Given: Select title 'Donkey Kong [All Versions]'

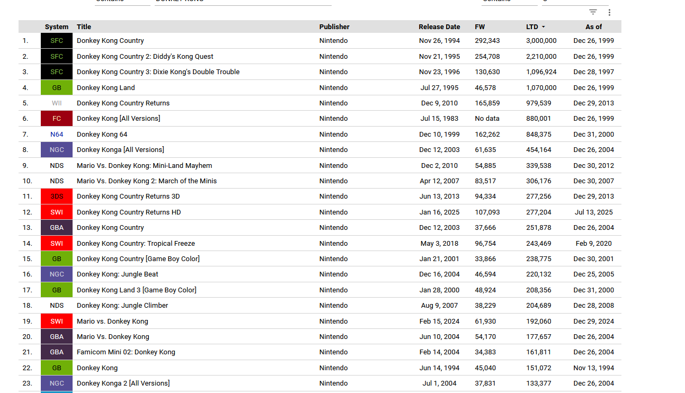Looking at the screenshot, I should pyautogui.click(x=118, y=119).
